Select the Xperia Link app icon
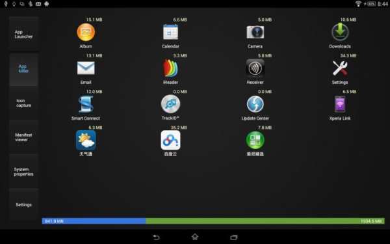The height and width of the screenshot is (244, 390). coord(340,104)
